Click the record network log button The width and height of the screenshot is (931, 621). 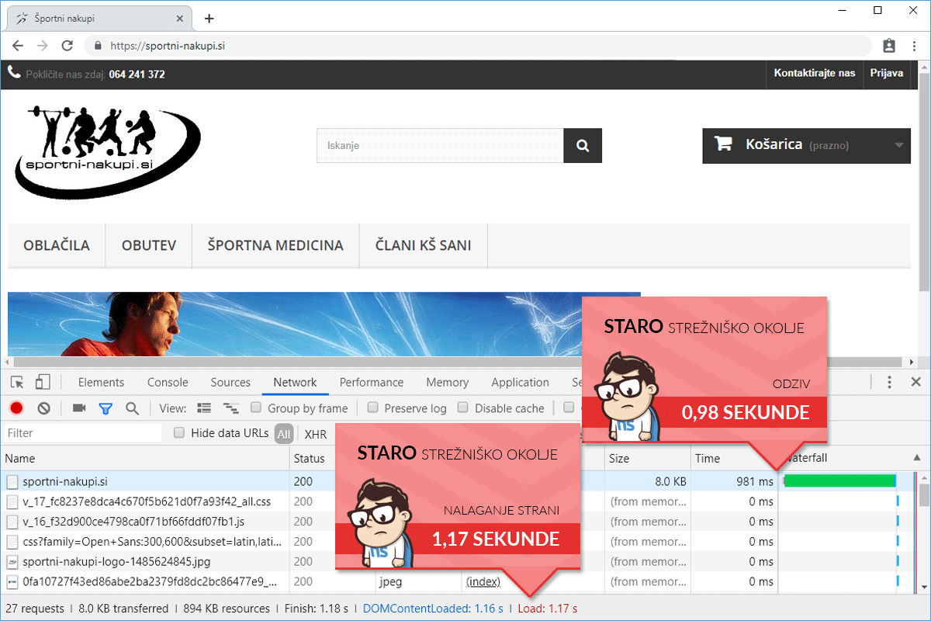16,408
